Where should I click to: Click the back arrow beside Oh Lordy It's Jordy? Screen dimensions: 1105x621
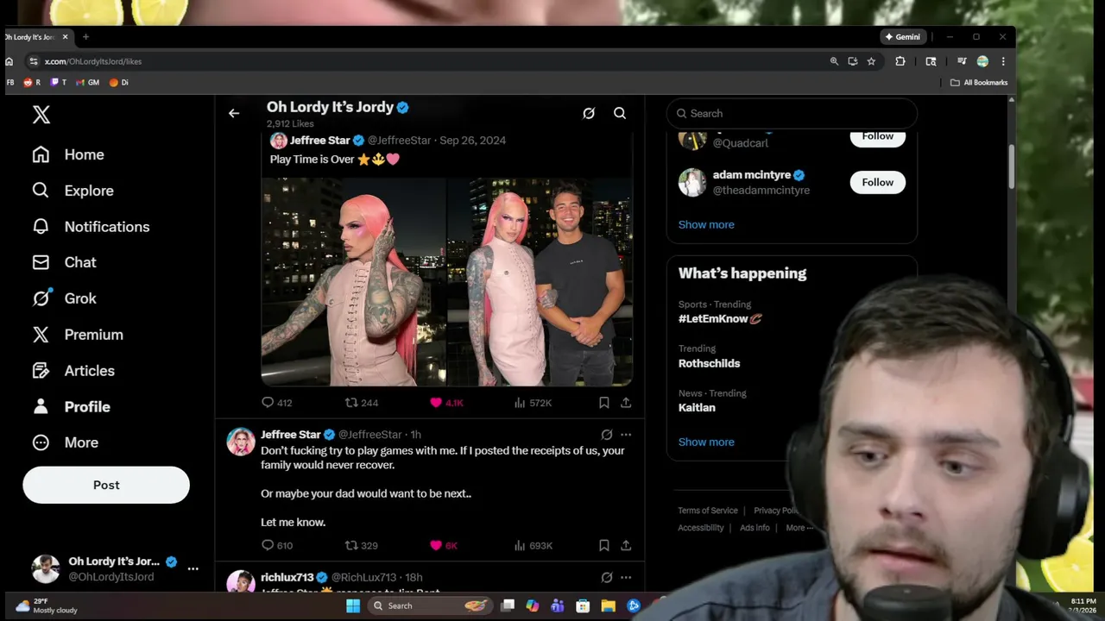click(234, 113)
